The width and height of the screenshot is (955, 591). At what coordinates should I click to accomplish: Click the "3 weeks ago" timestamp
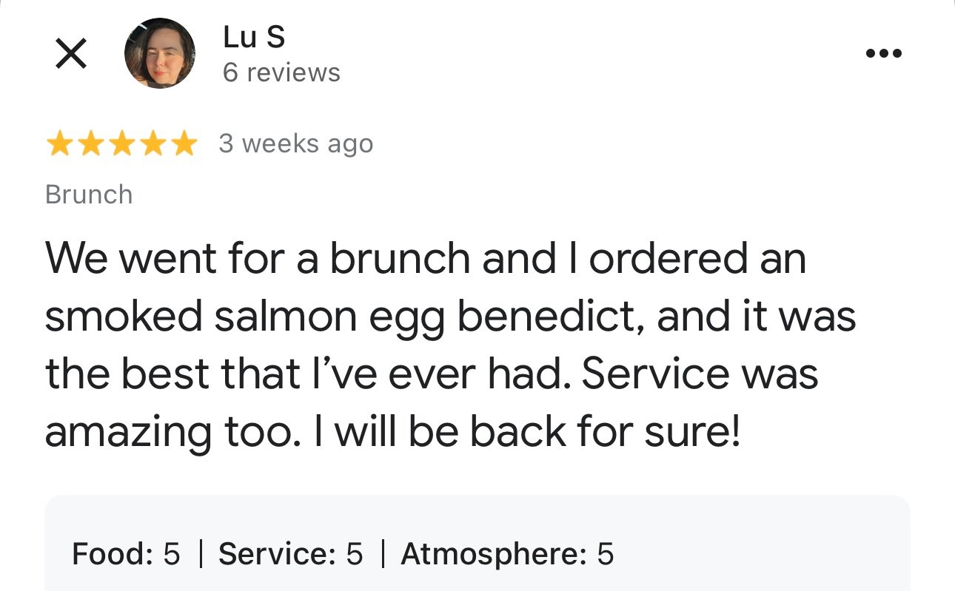295,143
